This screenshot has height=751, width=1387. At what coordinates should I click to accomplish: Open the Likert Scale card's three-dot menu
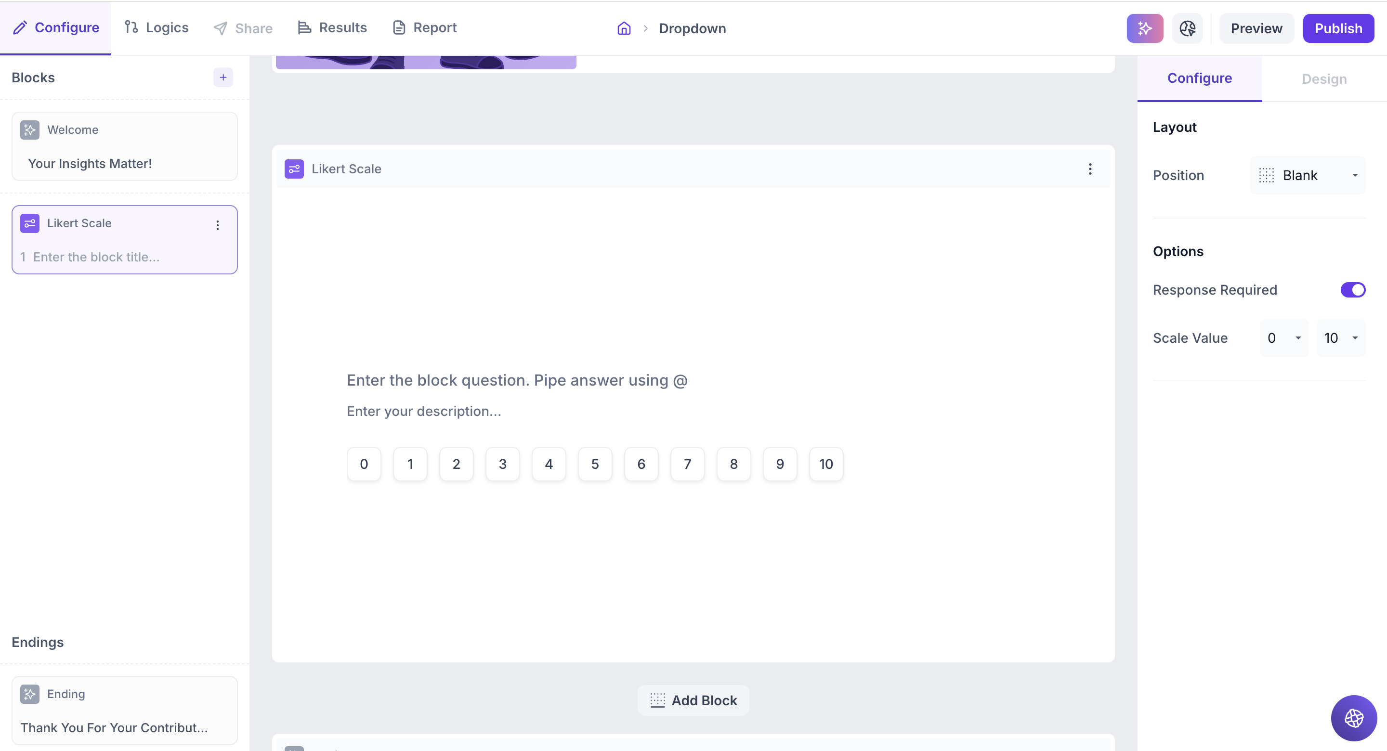(x=1090, y=169)
